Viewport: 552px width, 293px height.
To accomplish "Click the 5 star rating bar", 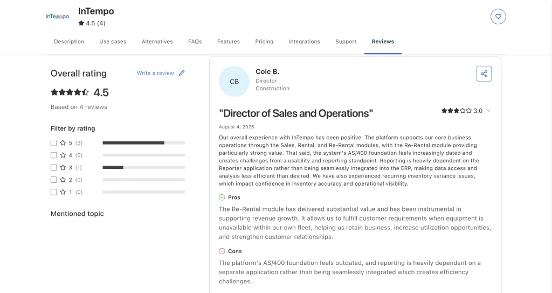I will coord(143,143).
